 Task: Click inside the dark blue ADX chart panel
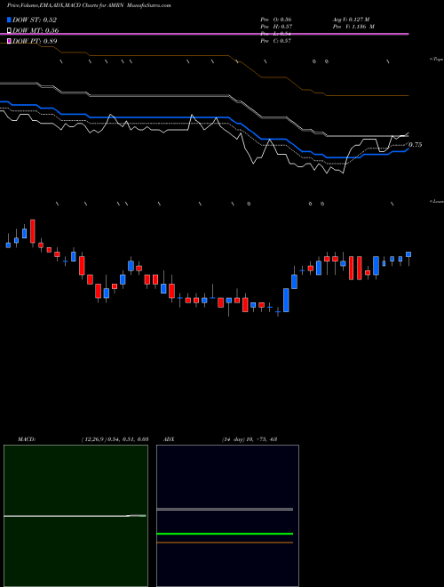[x=227, y=516]
